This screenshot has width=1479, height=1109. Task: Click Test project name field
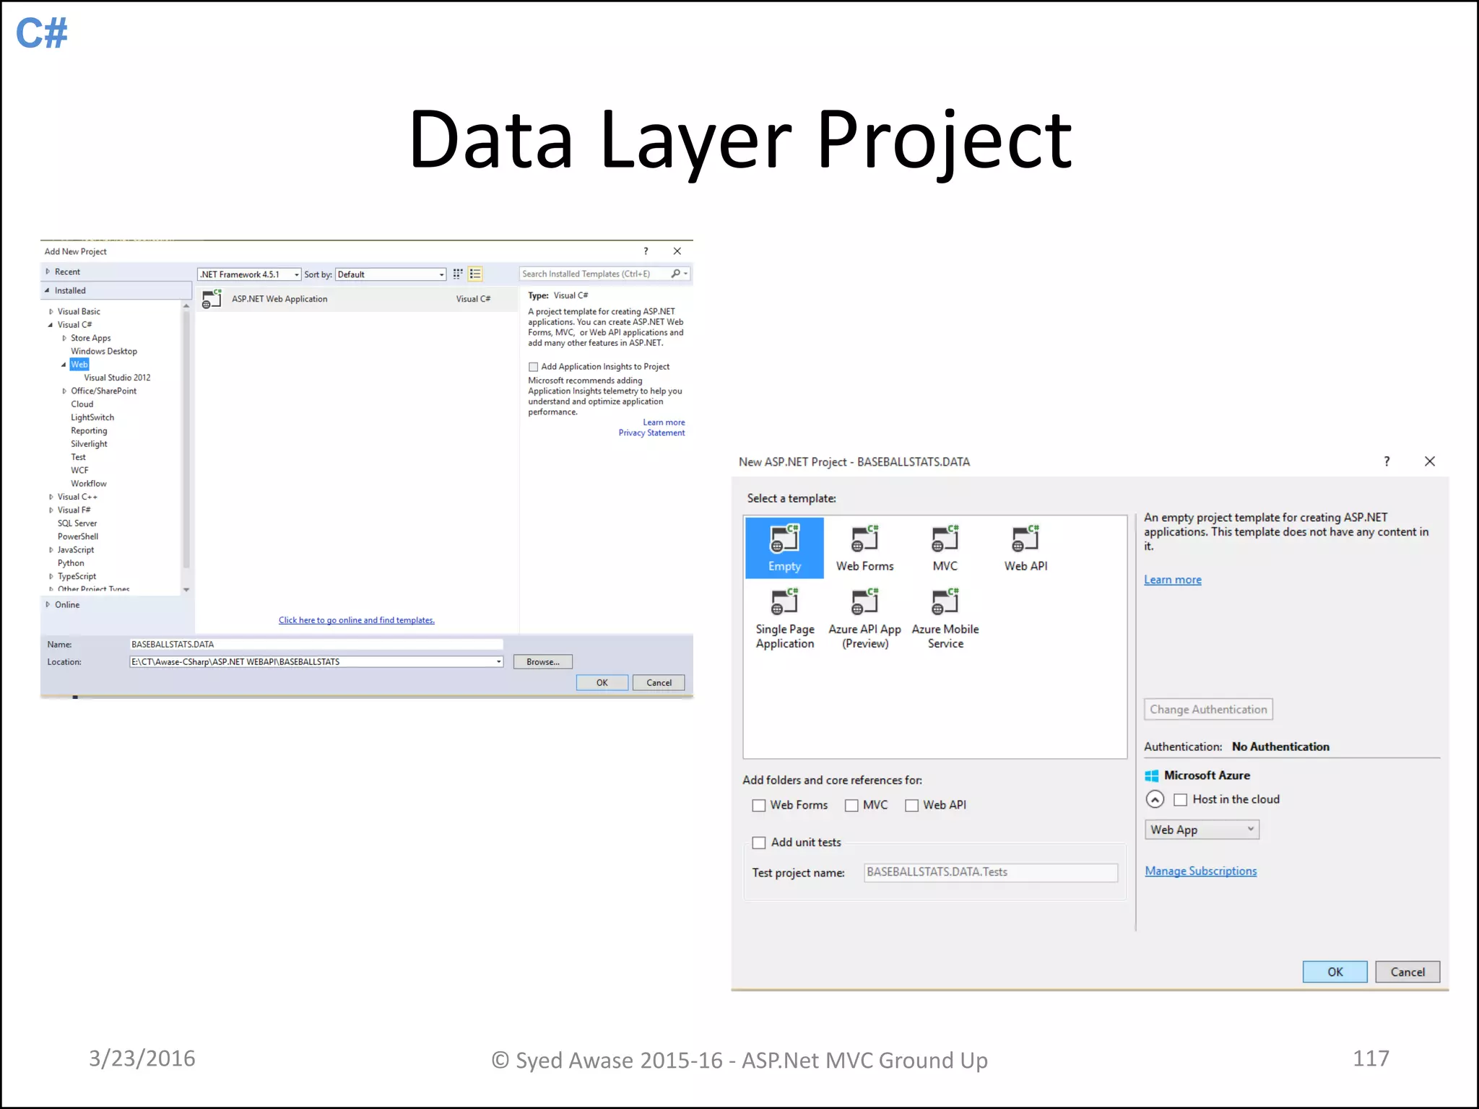(x=991, y=872)
